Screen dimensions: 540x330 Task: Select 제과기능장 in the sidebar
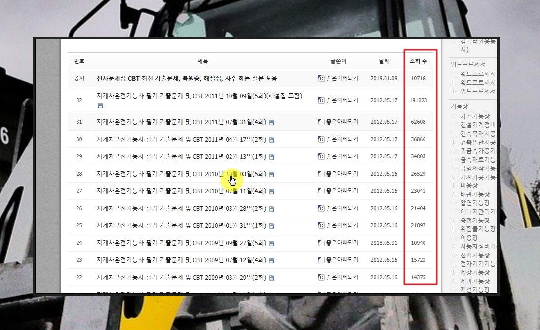click(x=475, y=281)
